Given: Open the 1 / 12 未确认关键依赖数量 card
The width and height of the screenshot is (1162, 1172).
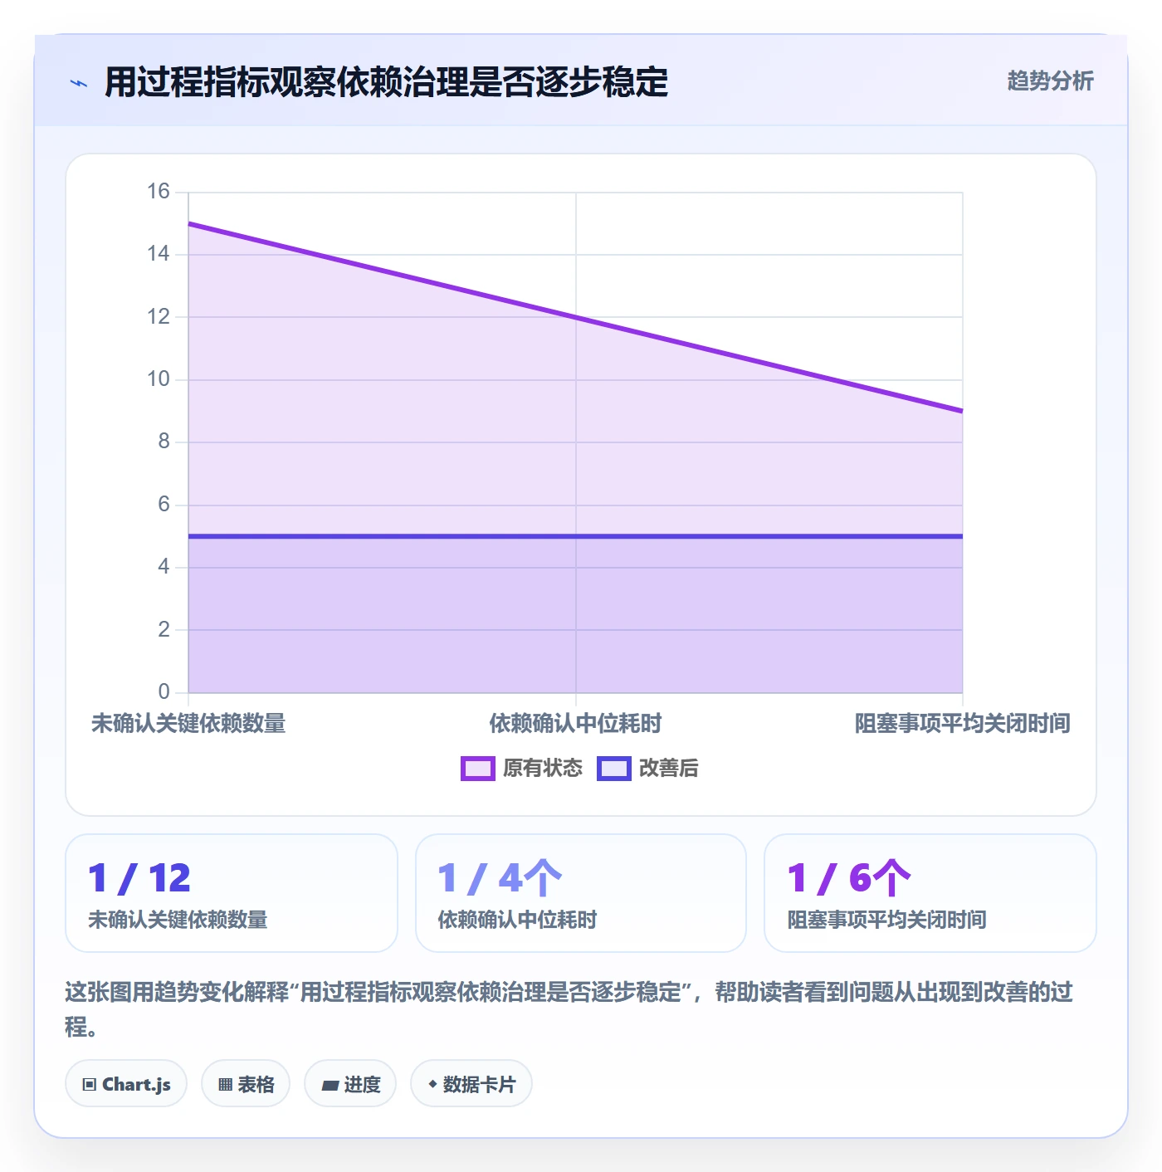Looking at the screenshot, I should (x=232, y=893).
